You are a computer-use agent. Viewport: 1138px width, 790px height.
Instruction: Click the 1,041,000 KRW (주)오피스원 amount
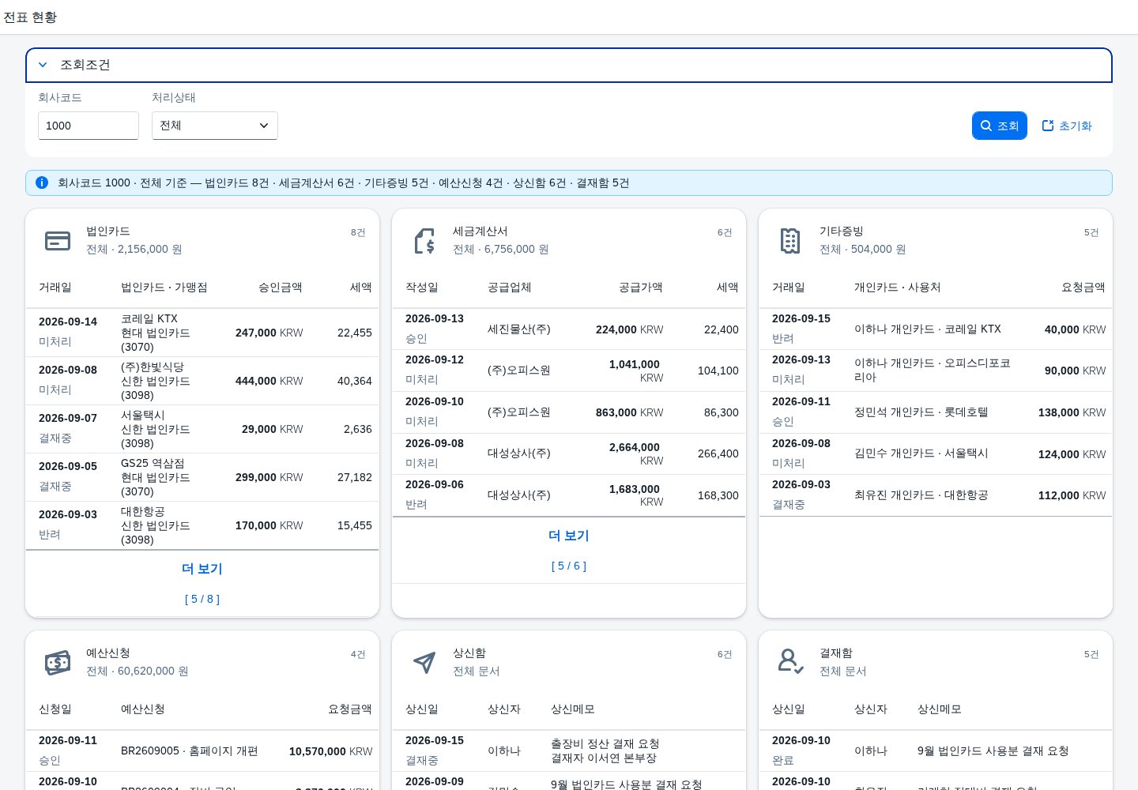click(x=636, y=371)
